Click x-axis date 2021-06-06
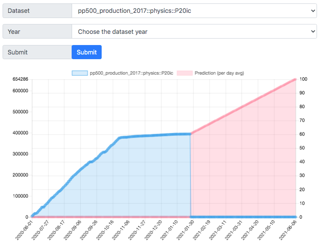The height and width of the screenshot is (247, 320). click(x=287, y=230)
